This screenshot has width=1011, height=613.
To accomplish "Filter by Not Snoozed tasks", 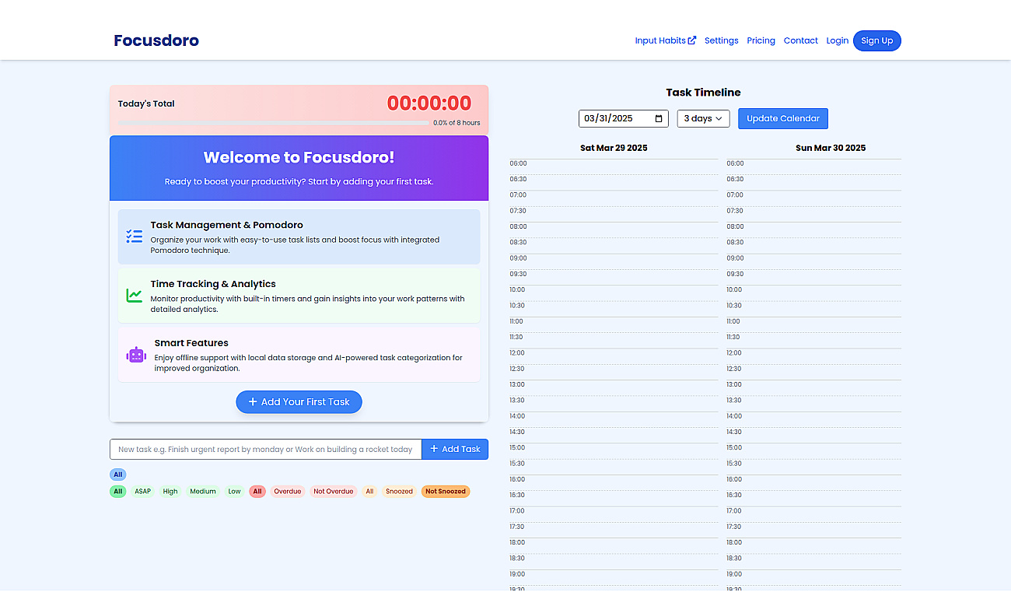I will pos(446,492).
